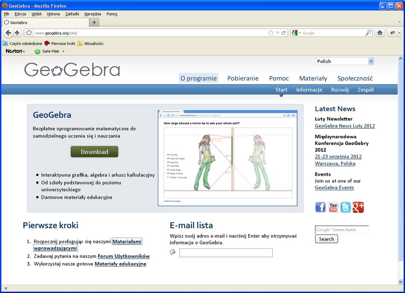Image resolution: width=405 pixels, height=293 pixels.
Task: Open the Informacje sub-navigation item
Action: [309, 90]
